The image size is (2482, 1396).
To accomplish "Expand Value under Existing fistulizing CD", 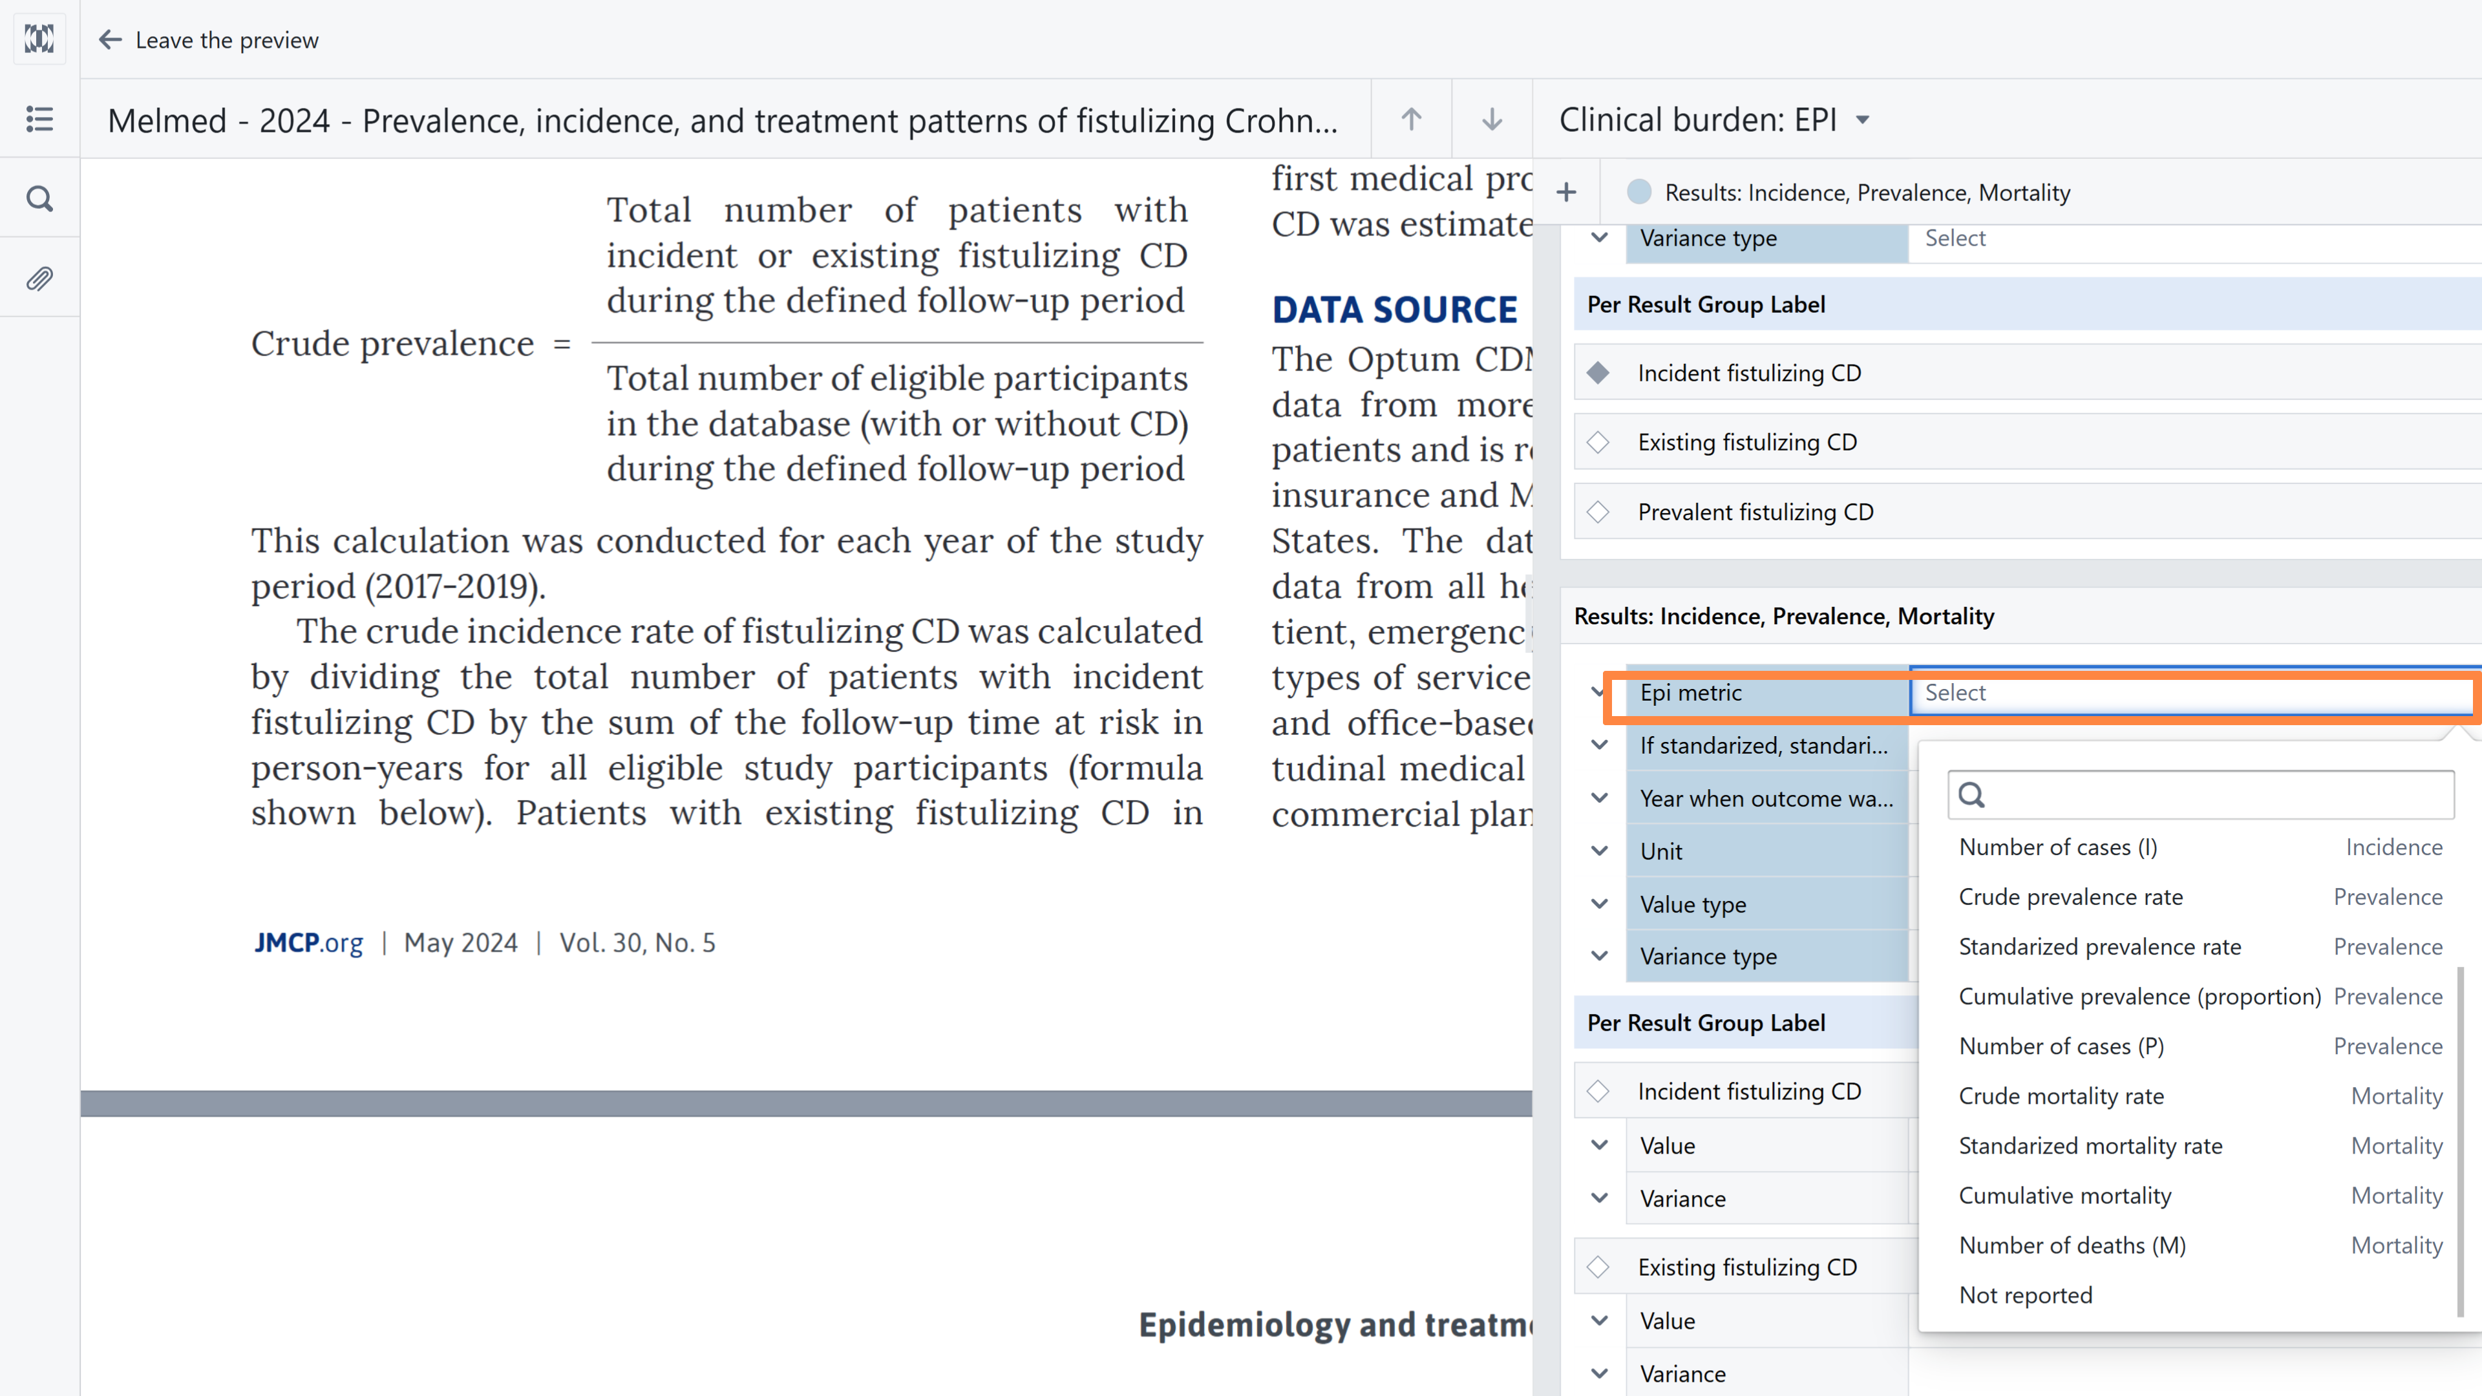I will [1600, 1320].
